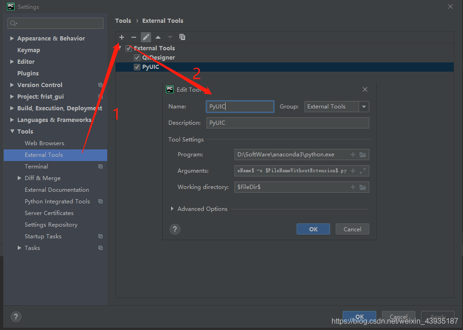Screen dimensions: 463x330
Task: Click the Description input field
Action: [x=288, y=123]
